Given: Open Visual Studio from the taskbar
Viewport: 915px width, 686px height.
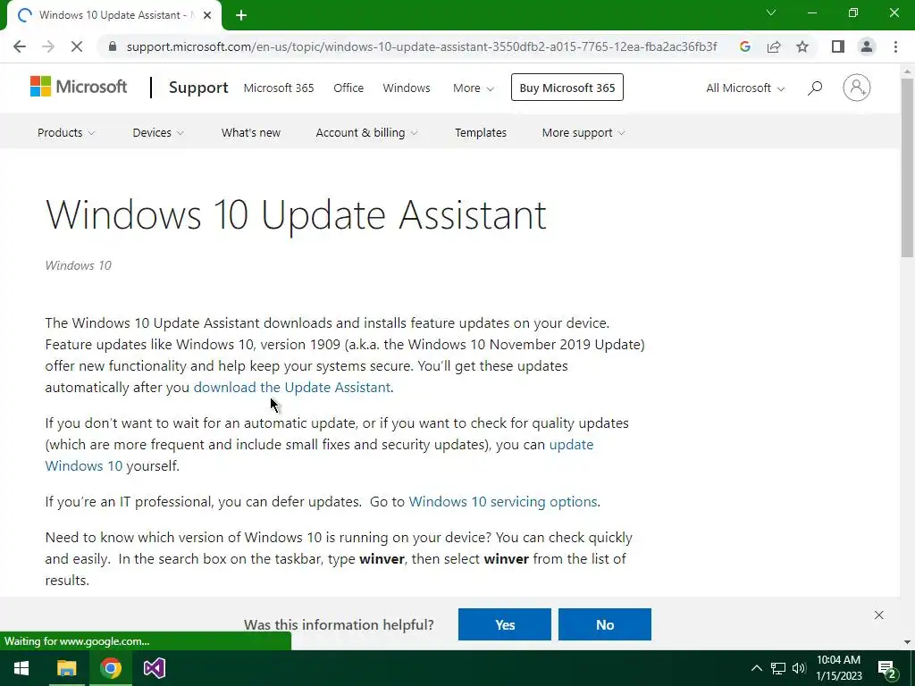Looking at the screenshot, I should 155,668.
